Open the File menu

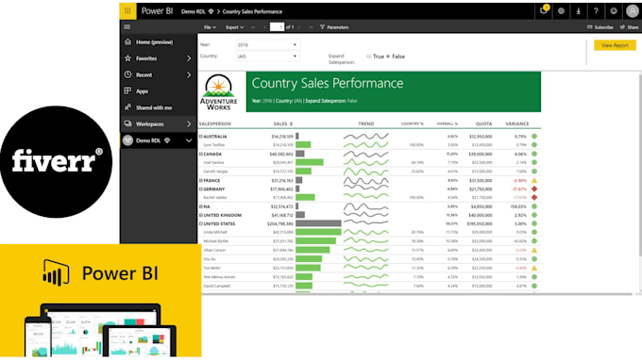pyautogui.click(x=210, y=27)
